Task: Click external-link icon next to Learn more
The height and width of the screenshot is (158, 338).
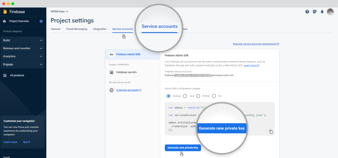Action: 258,65
